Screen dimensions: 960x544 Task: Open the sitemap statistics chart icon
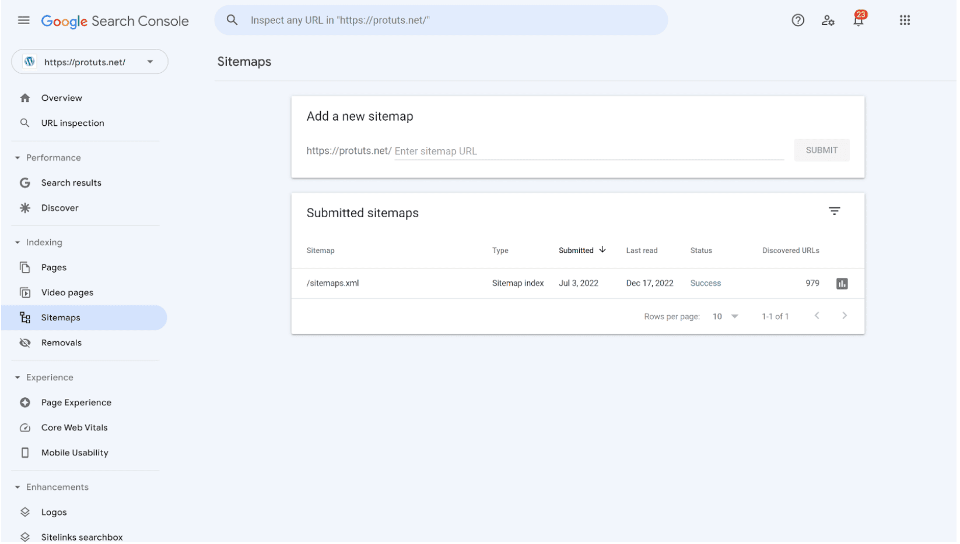[x=842, y=283]
